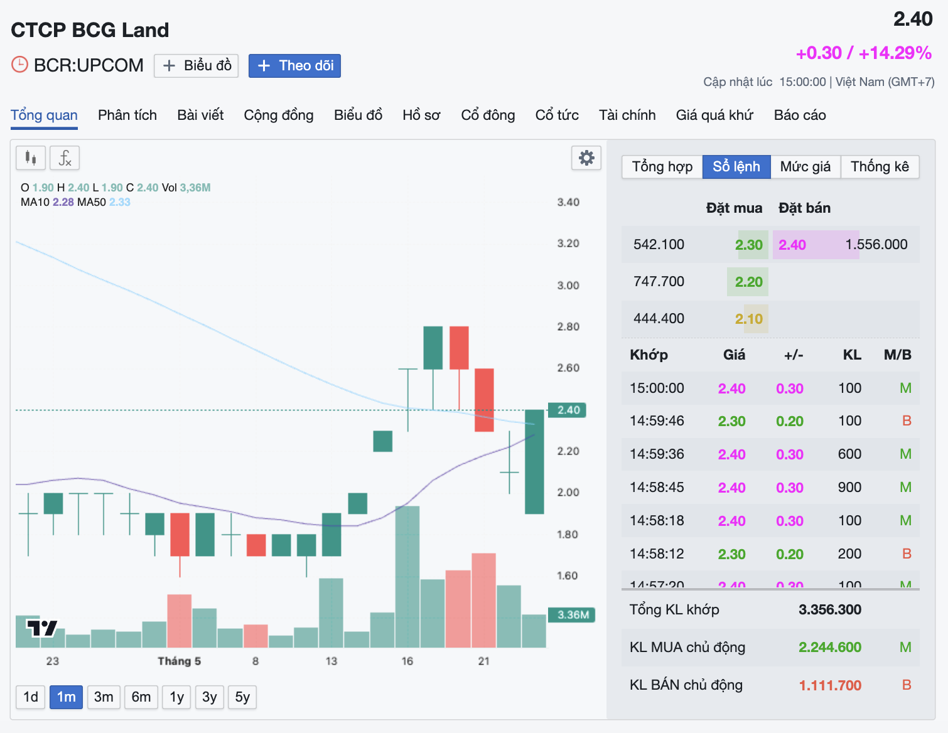Click total matched volume 3.356.300
The height and width of the screenshot is (733, 948).
(829, 610)
